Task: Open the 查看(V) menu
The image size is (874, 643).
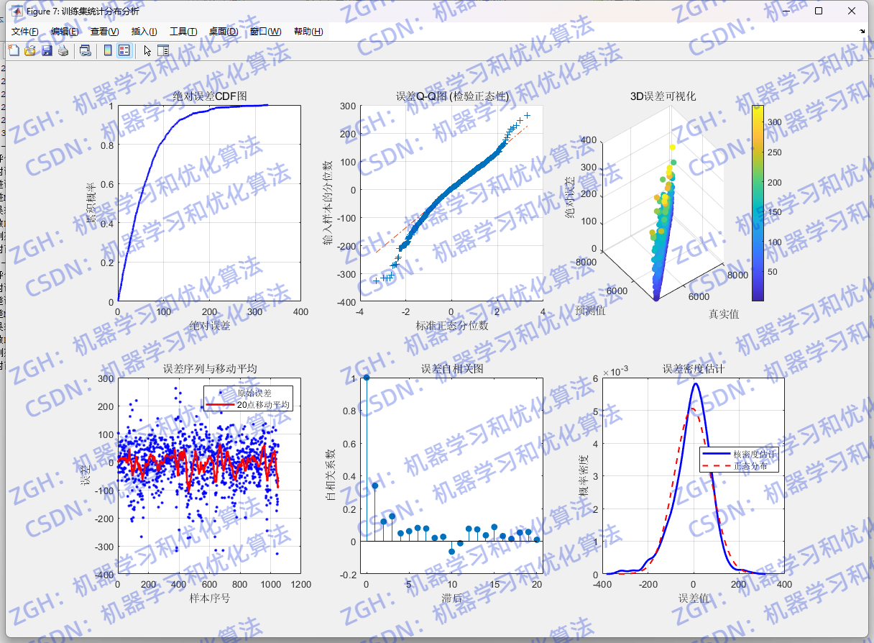Action: [104, 32]
